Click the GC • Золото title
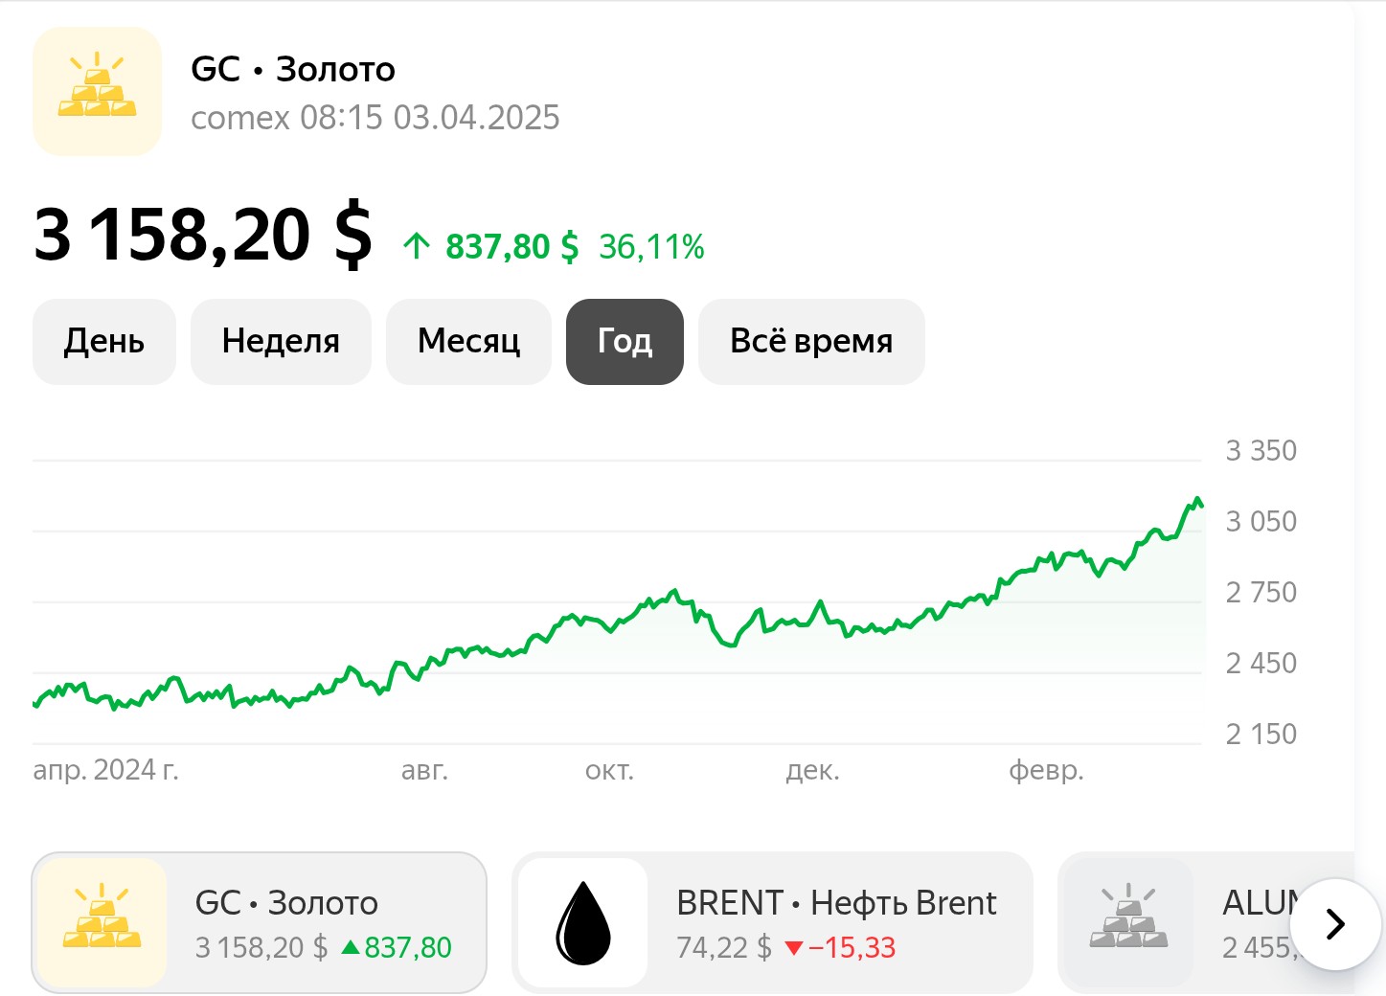1386x996 pixels. click(x=293, y=69)
